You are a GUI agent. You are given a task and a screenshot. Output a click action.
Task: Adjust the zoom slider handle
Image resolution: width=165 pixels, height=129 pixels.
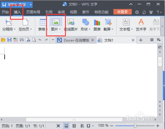pyautogui.click(x=135, y=126)
